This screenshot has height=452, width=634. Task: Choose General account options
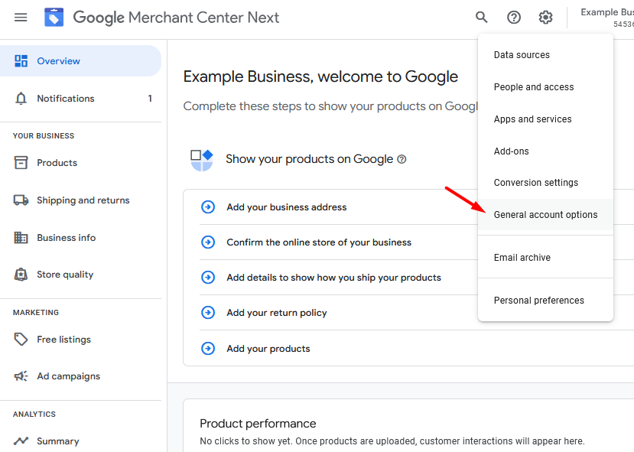click(545, 215)
